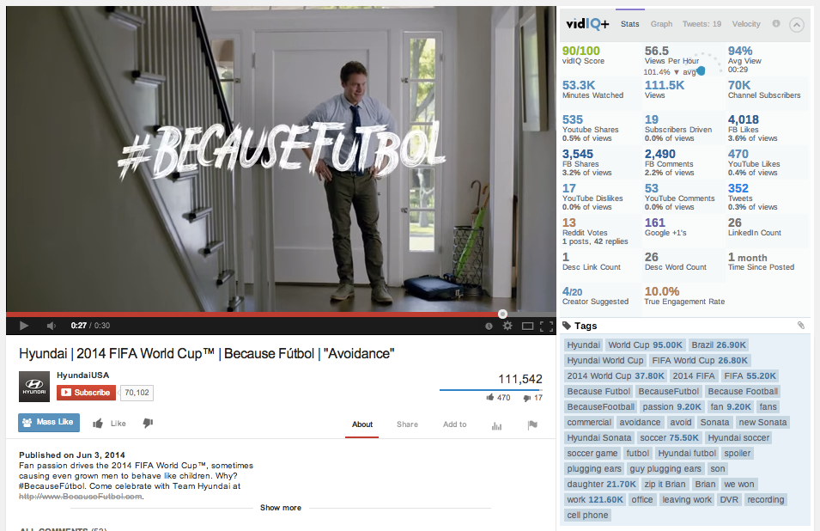Image resolution: width=820 pixels, height=531 pixels.
Task: Dislike the video with thumbs-down icon
Action: point(148,423)
